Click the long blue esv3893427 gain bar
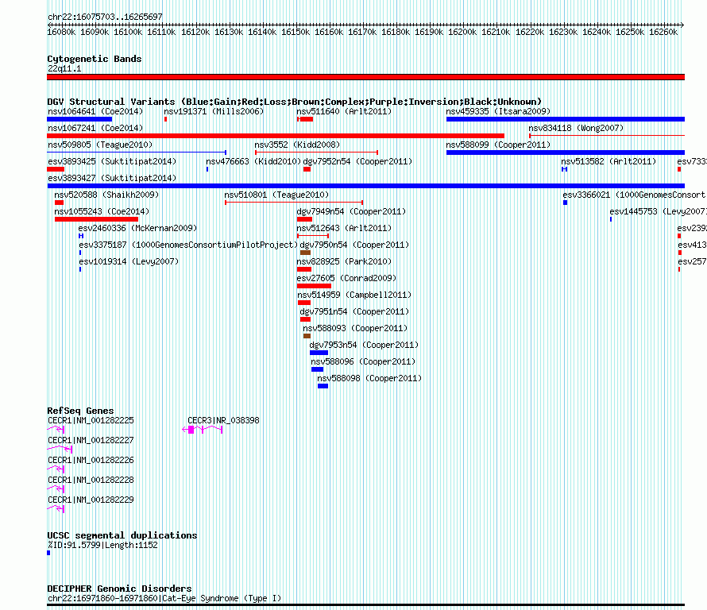707x610 pixels. coord(365,186)
